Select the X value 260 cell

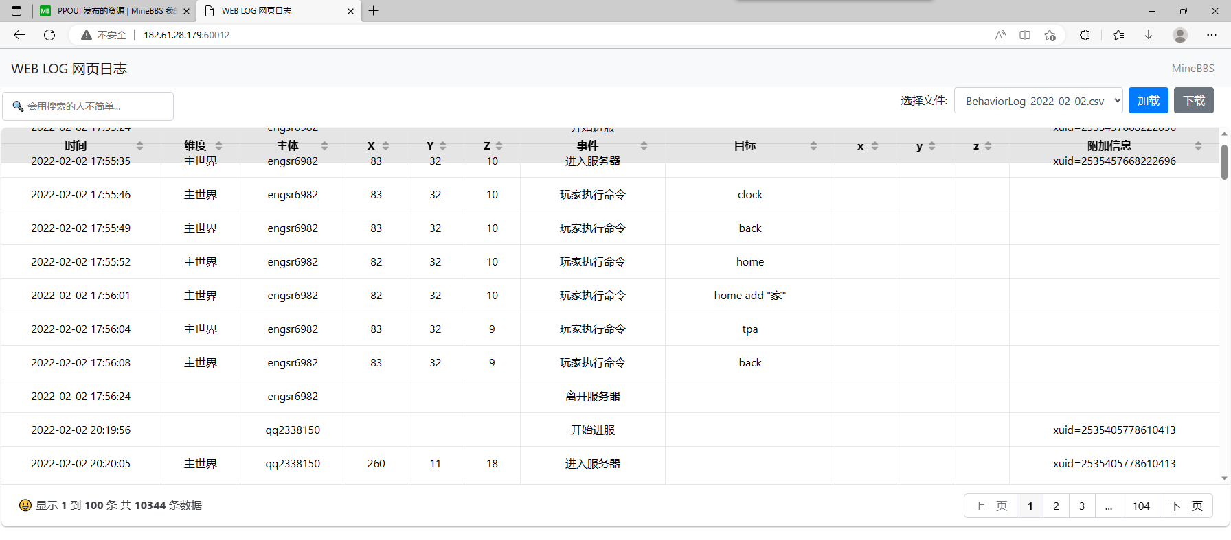coord(376,464)
